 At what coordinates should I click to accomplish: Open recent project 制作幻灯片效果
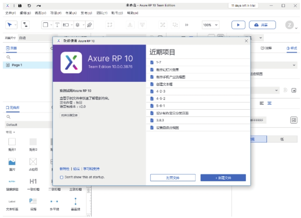click(167, 70)
